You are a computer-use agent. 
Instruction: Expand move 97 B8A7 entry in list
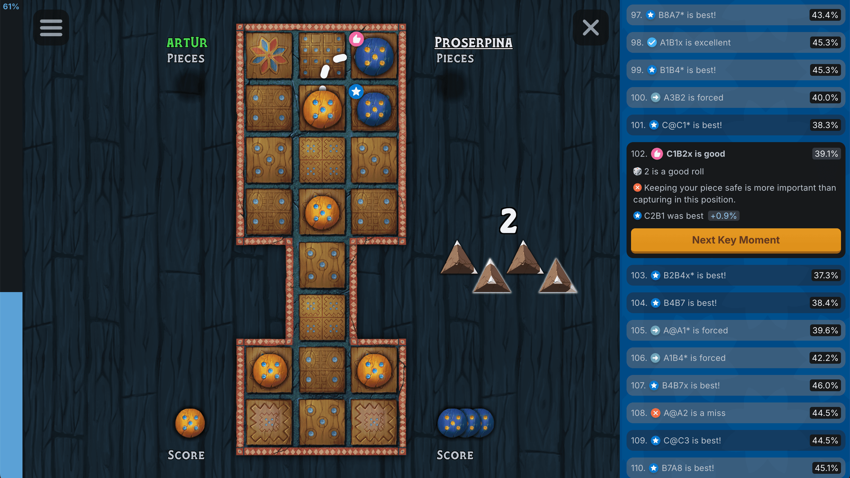tap(736, 15)
